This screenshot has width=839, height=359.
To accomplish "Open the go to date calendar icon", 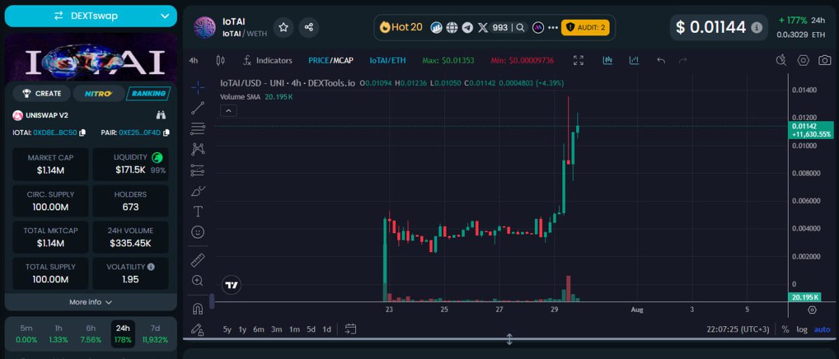I will point(351,329).
